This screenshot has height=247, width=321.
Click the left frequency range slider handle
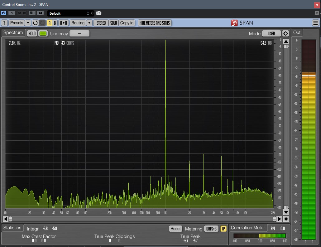pyautogui.click(x=11, y=219)
